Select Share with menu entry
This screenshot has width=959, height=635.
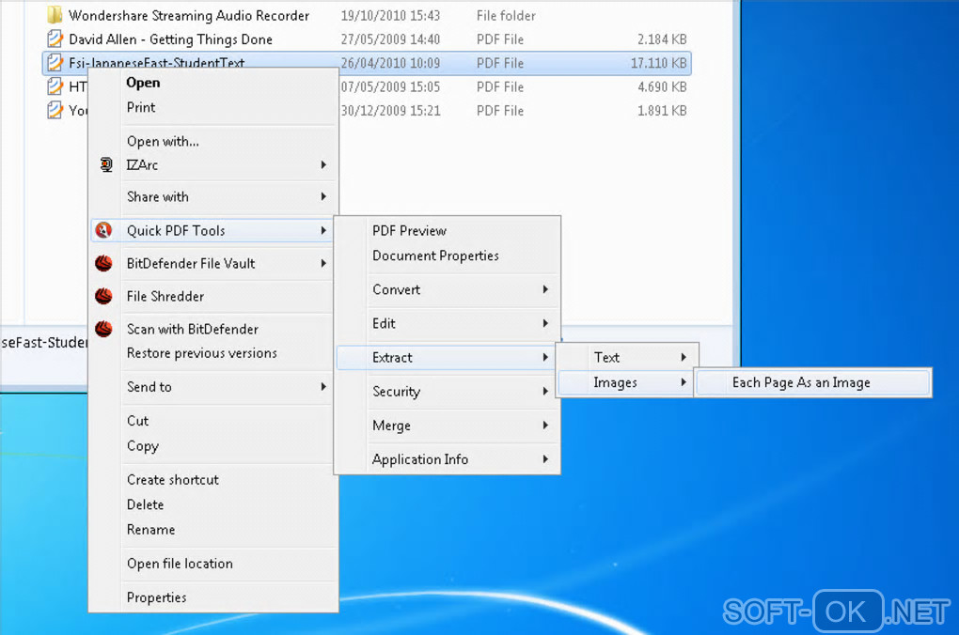pos(158,197)
